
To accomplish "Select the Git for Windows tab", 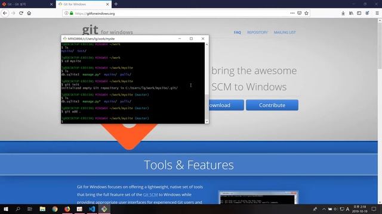I will pos(84,4).
